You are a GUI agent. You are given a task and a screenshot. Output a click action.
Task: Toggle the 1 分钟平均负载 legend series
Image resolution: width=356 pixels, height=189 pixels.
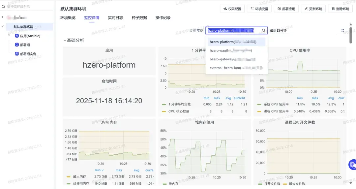tap(179, 104)
